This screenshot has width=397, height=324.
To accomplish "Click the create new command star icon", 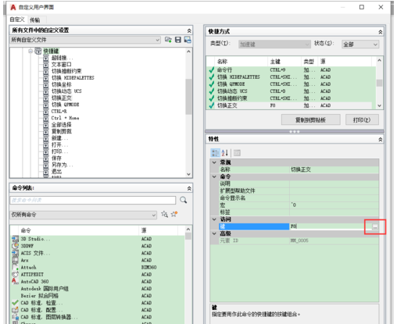I will point(174,214).
